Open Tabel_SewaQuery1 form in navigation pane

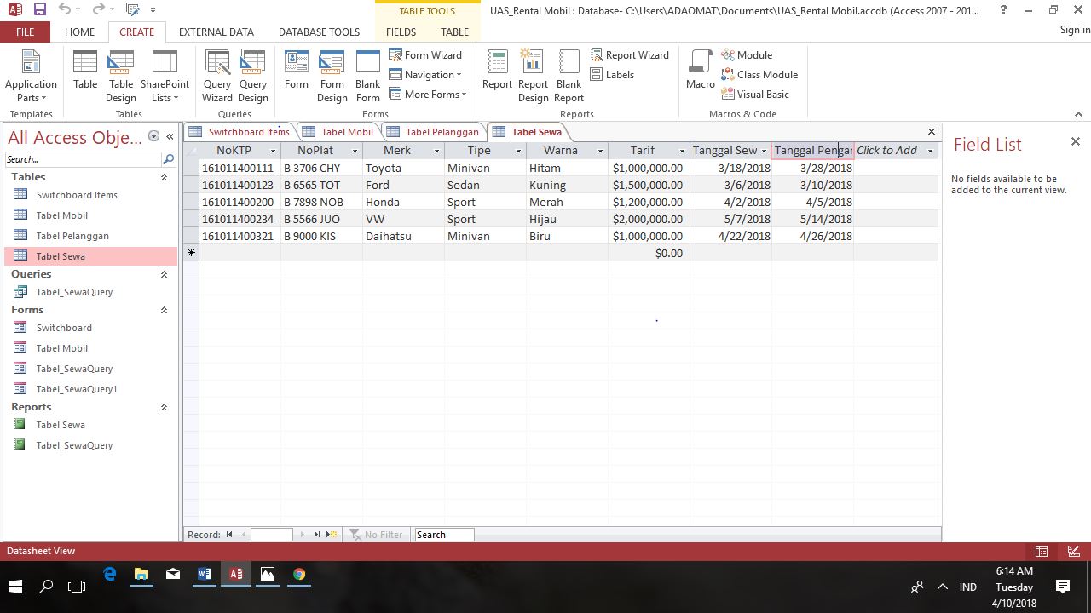click(x=89, y=389)
